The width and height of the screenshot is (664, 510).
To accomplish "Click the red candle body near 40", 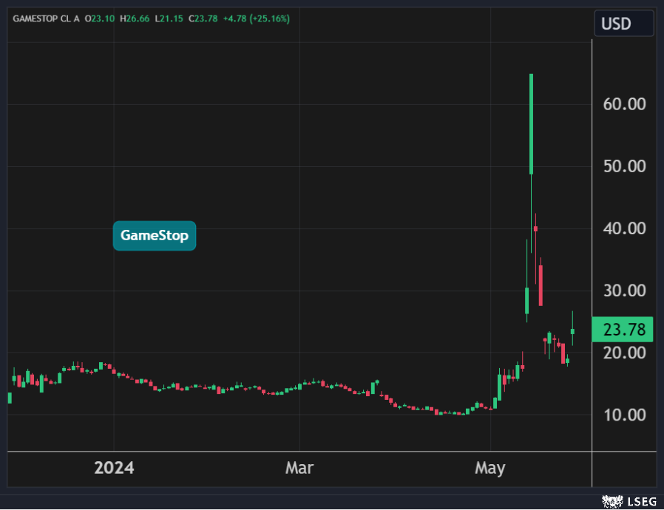I will tap(535, 229).
